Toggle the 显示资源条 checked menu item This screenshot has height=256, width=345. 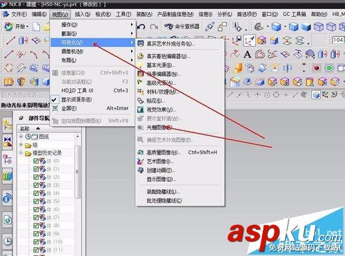coord(92,99)
